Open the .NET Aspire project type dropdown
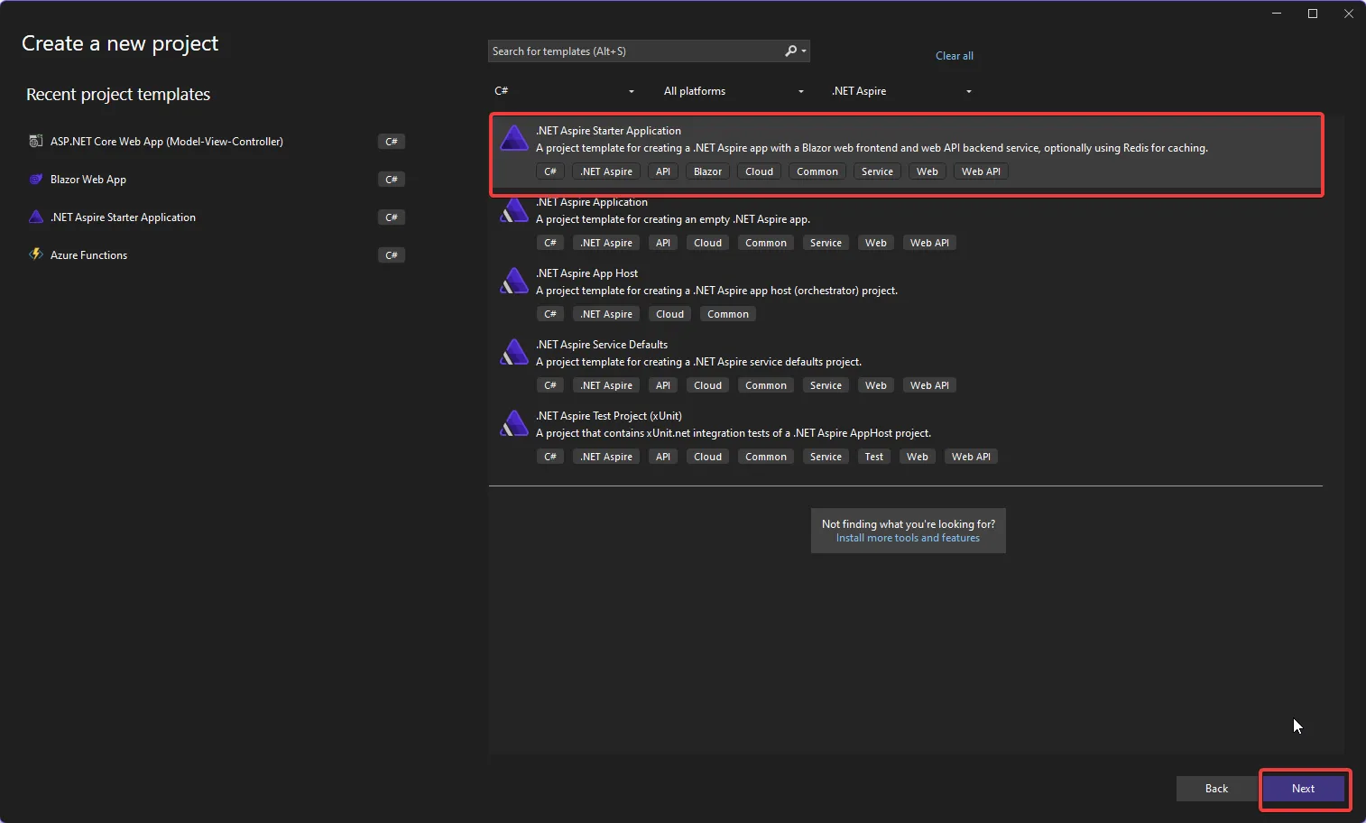 point(901,91)
